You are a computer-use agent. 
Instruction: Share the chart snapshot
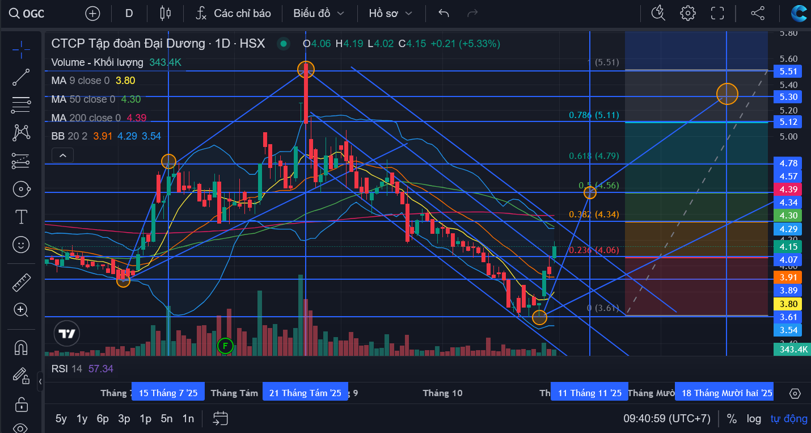(x=757, y=14)
